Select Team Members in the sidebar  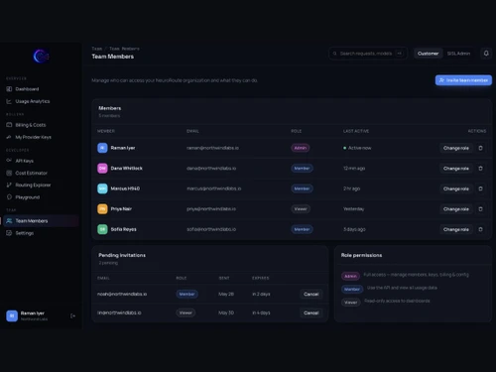(x=41, y=221)
